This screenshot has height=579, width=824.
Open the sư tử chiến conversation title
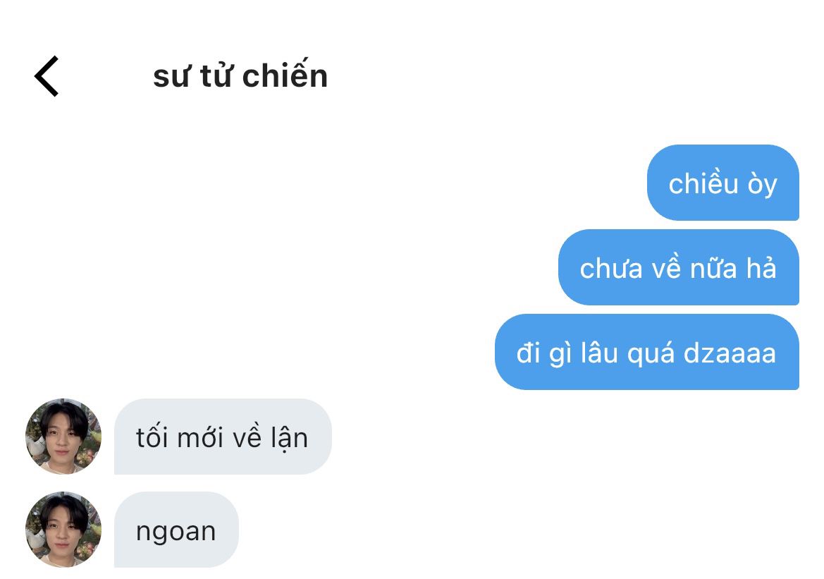click(240, 75)
